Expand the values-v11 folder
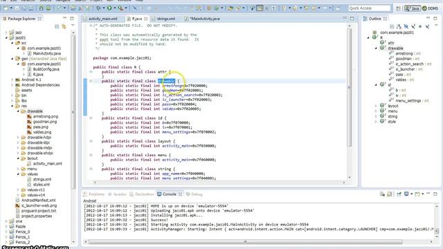Screen dimensions: 443x249 pos(18,190)
